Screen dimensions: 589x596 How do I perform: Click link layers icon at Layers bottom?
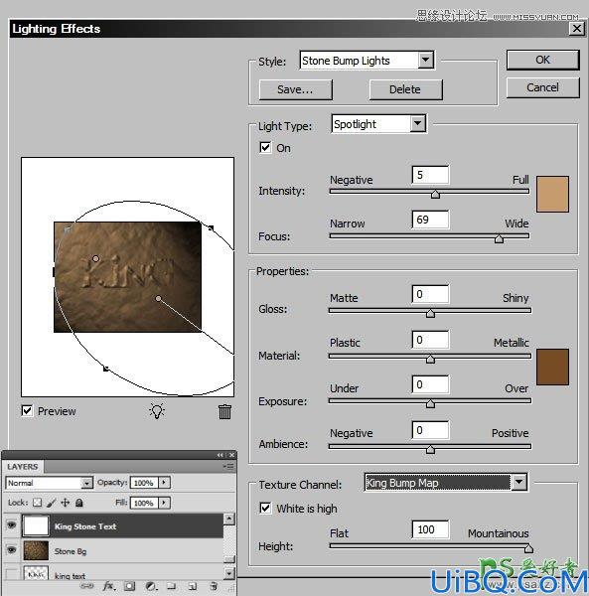87,586
